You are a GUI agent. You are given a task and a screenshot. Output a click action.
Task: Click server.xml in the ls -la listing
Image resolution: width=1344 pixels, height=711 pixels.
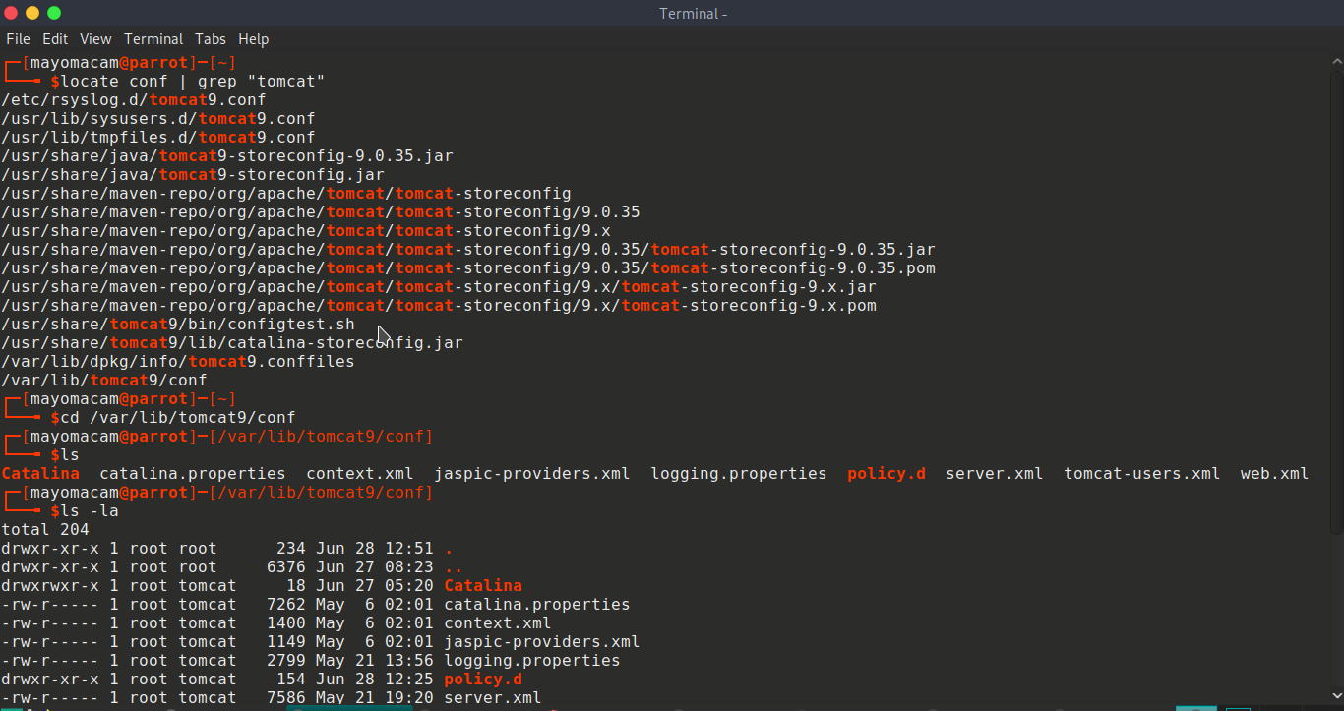(x=492, y=698)
